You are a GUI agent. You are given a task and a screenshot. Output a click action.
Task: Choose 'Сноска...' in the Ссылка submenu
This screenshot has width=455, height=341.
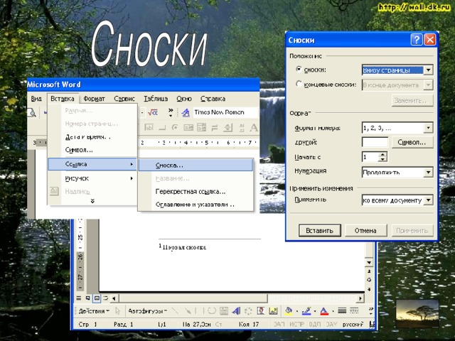coord(196,166)
